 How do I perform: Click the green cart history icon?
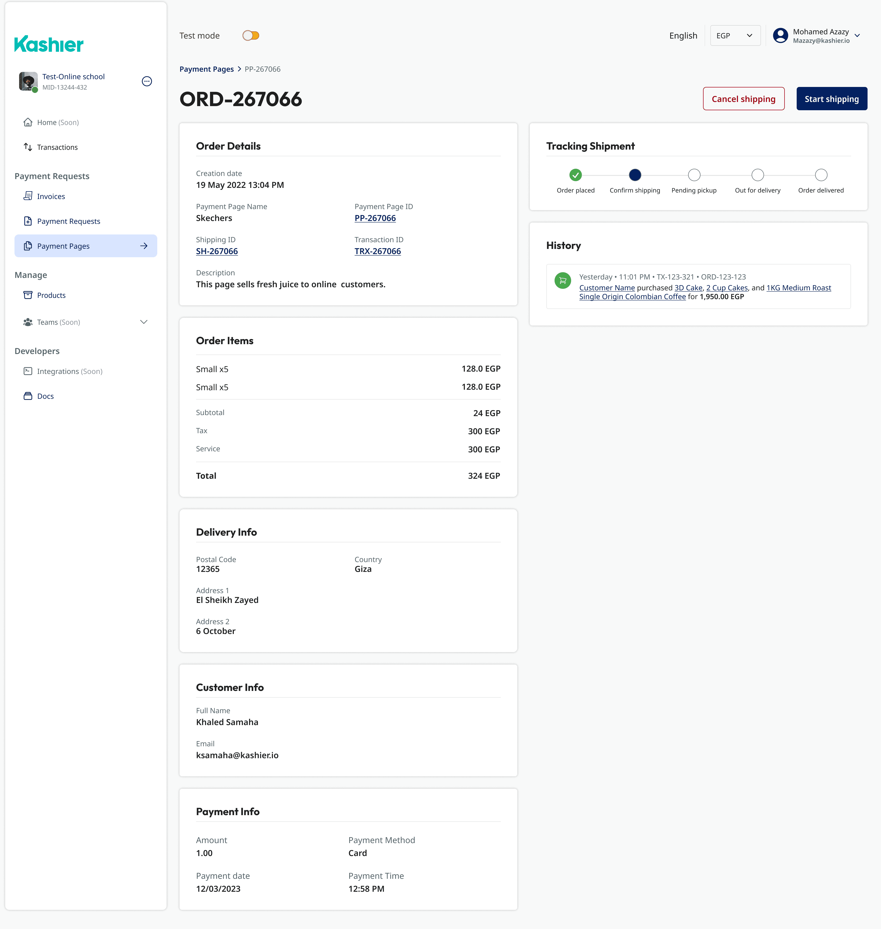(x=563, y=281)
